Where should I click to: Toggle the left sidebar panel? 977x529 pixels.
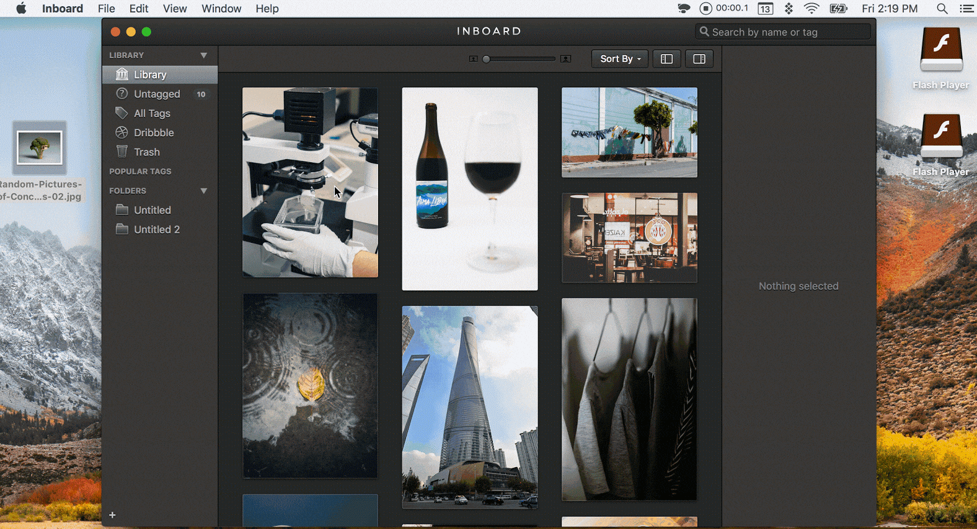tap(666, 59)
